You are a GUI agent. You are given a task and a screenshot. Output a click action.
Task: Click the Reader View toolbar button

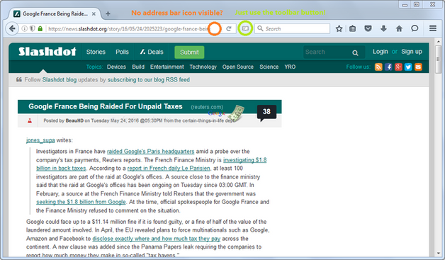click(x=245, y=28)
